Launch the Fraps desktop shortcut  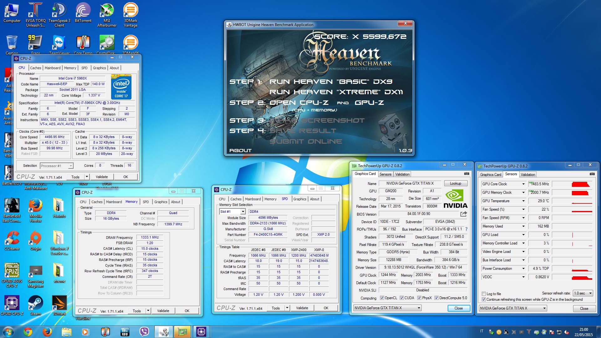pos(36,44)
